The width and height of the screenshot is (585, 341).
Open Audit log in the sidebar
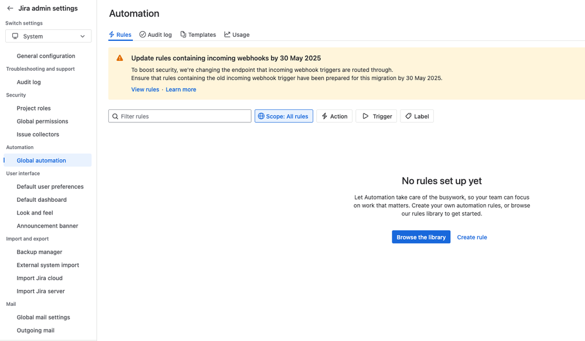(29, 82)
